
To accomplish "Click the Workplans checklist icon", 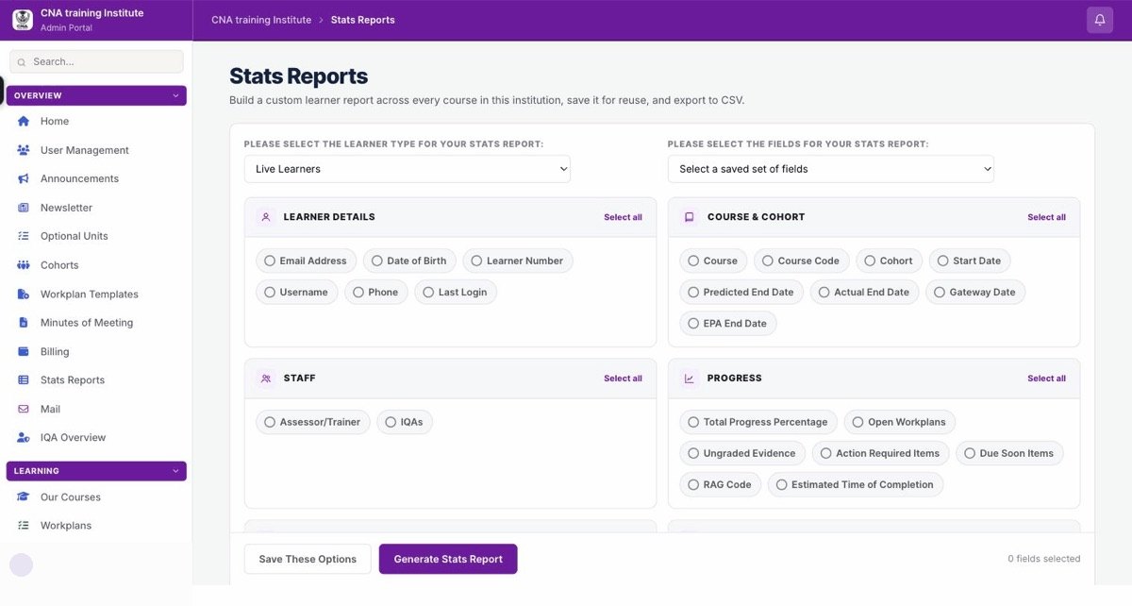I will (24, 526).
